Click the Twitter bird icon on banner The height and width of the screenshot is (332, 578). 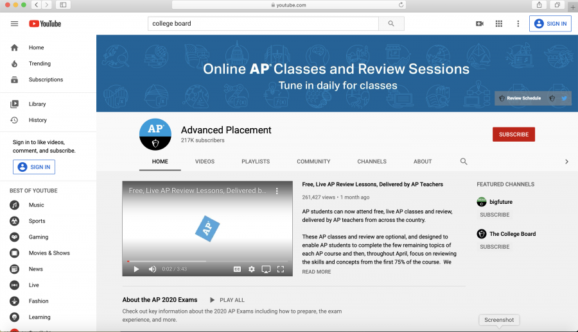(564, 98)
